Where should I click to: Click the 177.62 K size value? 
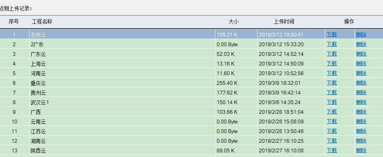[227, 93]
